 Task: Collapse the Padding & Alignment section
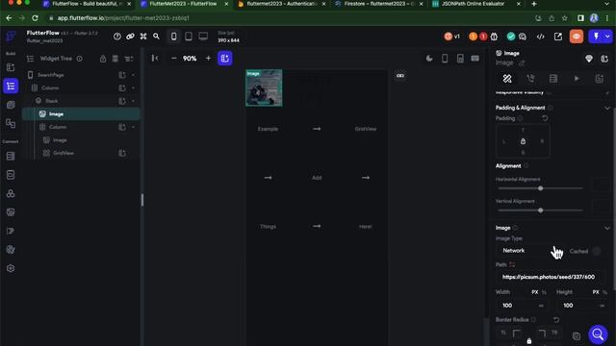[607, 108]
